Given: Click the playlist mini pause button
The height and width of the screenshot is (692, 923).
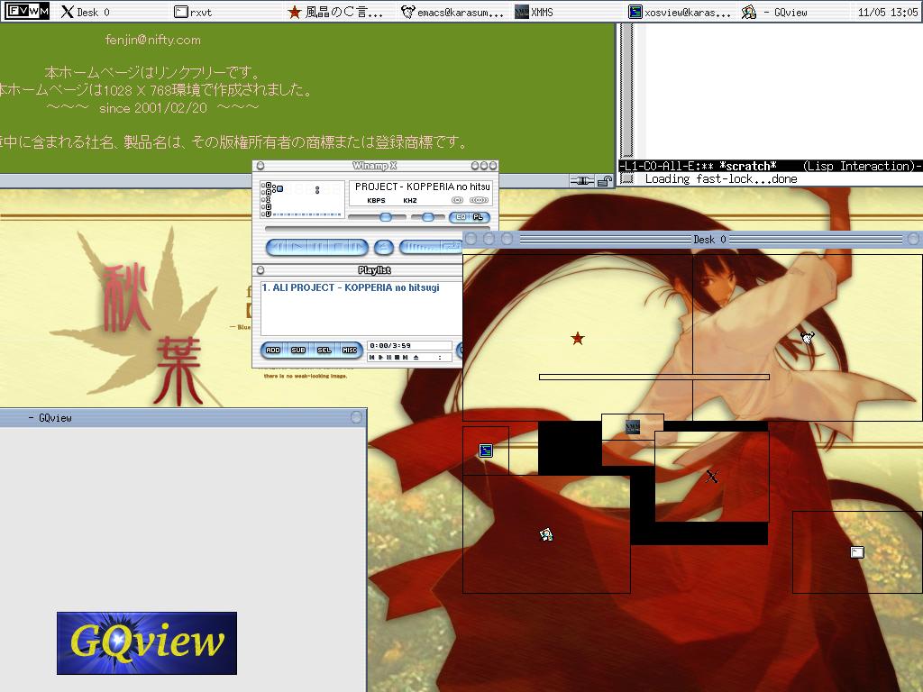Looking at the screenshot, I should coord(389,357).
